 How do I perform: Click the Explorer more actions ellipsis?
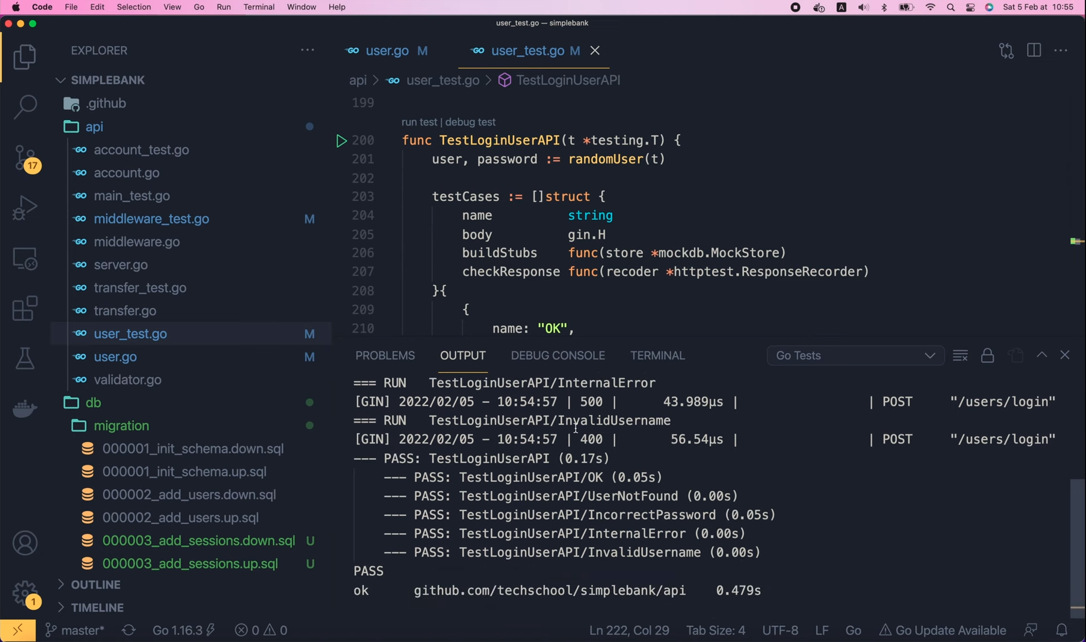click(x=307, y=51)
